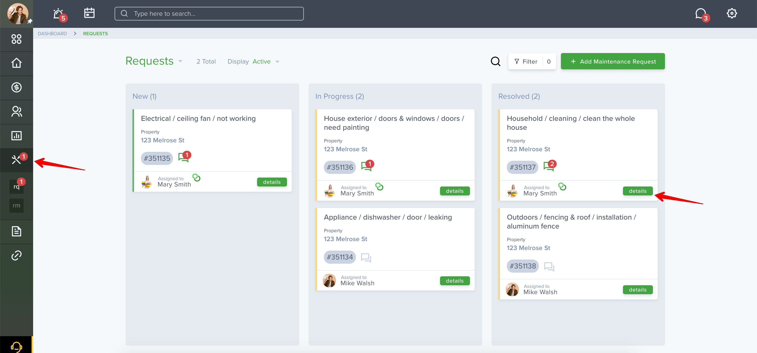
Task: Click Mike Walsh avatar on fence card
Action: 512,289
